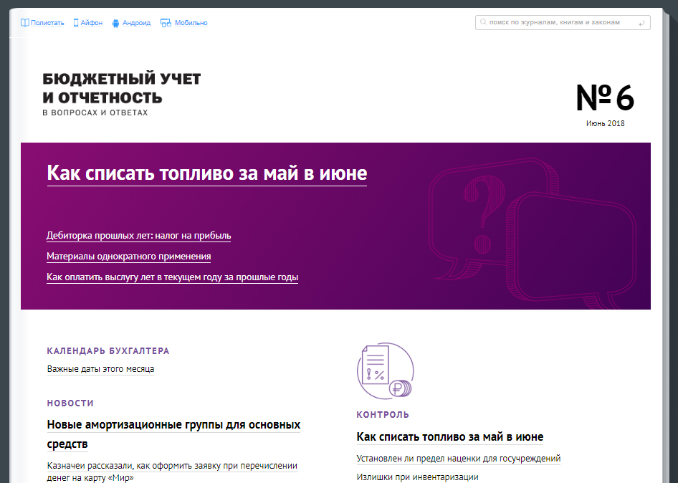Open banner headline about списать топливо
678x483 pixels.
point(206,173)
